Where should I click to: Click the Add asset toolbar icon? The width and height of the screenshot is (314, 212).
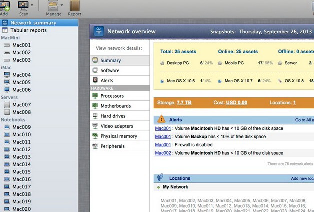click(x=5, y=6)
